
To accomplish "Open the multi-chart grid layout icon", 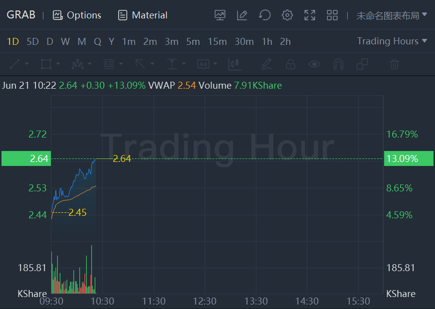I will pyautogui.click(x=332, y=15).
